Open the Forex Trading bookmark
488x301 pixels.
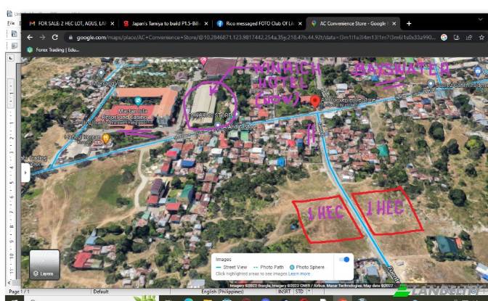click(x=52, y=49)
